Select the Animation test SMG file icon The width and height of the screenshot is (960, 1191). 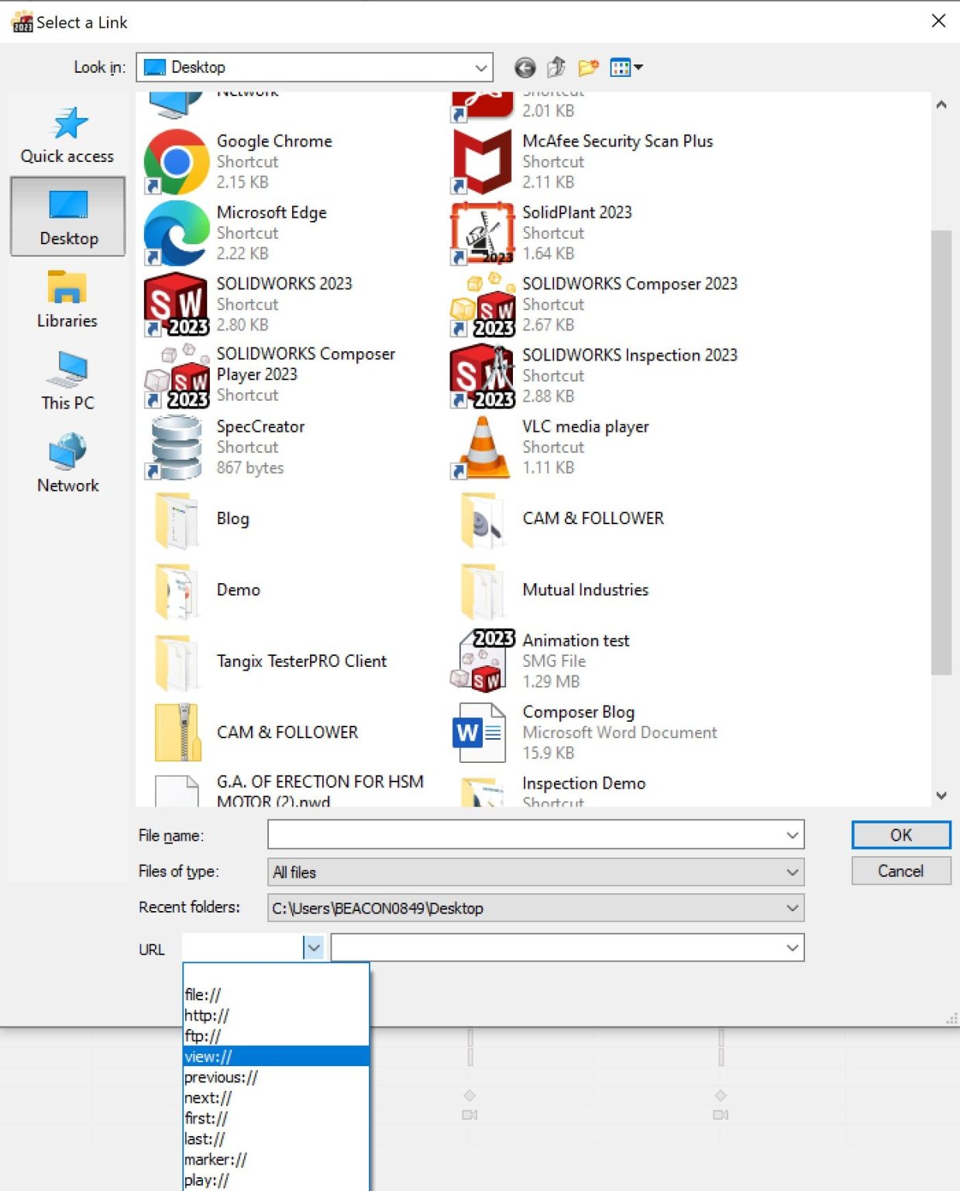[482, 660]
